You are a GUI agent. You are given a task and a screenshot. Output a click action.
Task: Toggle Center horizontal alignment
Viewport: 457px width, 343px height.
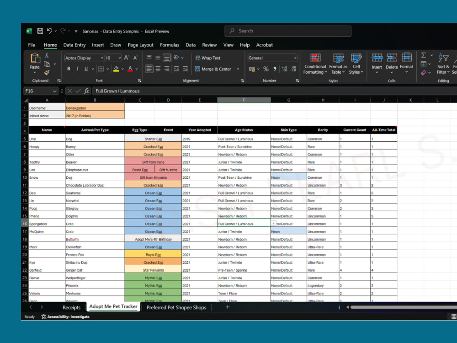pos(158,69)
